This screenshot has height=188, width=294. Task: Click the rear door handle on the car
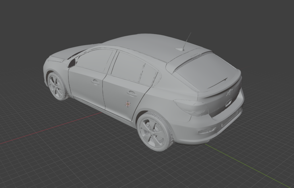point(131,93)
